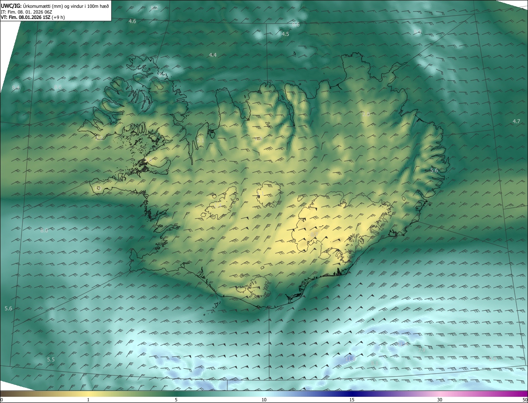Select the 'VT: Fim. 08.01.2026 15Z (+9 h)' line
The height and width of the screenshot is (403, 528).
(x=33, y=17)
